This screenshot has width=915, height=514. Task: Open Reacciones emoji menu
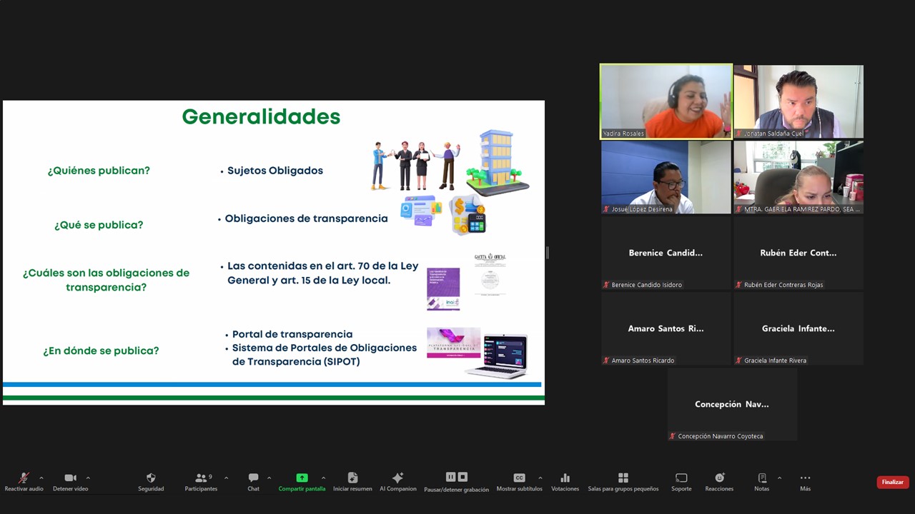[719, 478]
